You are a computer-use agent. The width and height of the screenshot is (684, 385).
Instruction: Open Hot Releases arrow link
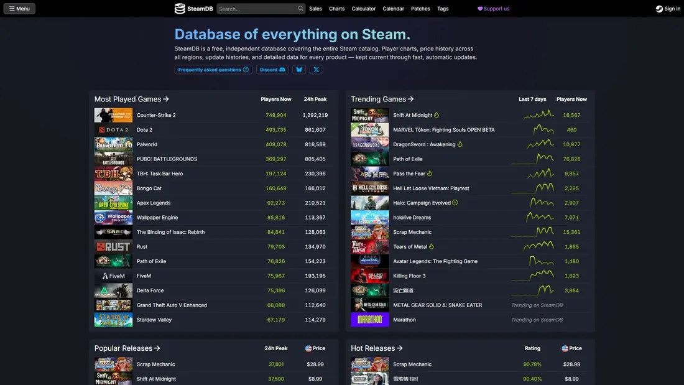tap(377, 348)
